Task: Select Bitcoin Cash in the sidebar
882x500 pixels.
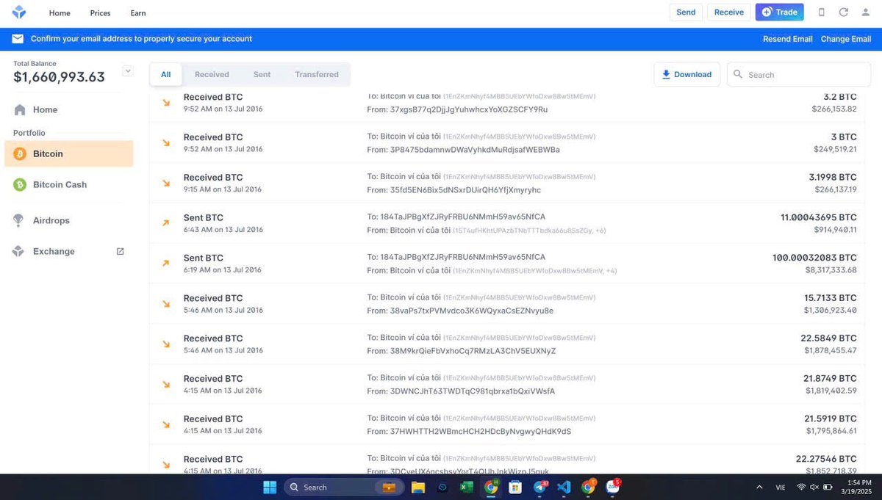Action: coord(69,185)
